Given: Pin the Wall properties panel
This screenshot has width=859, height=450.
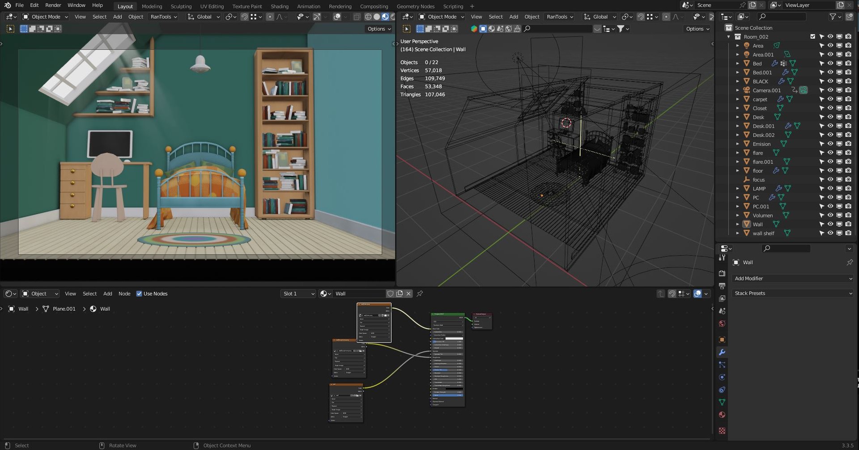Looking at the screenshot, I should [849, 263].
